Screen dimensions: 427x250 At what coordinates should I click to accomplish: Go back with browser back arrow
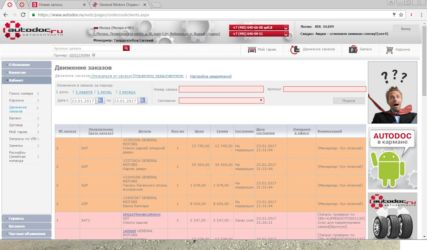click(6, 15)
